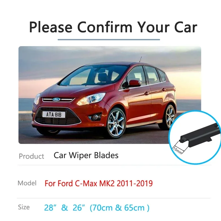Click the roof antenna on the car
This screenshot has width=221, height=221.
(140, 59)
